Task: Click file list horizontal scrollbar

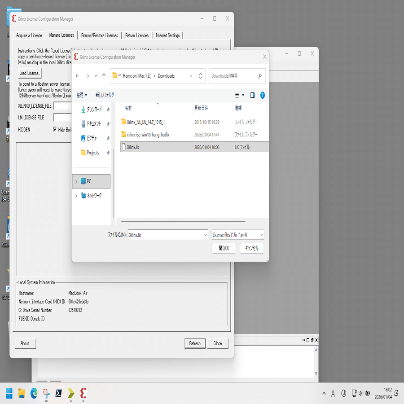Action: 183,222
